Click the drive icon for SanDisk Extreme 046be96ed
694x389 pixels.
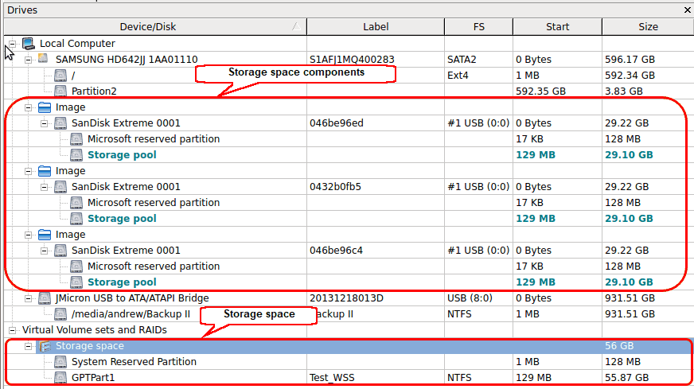click(x=60, y=123)
